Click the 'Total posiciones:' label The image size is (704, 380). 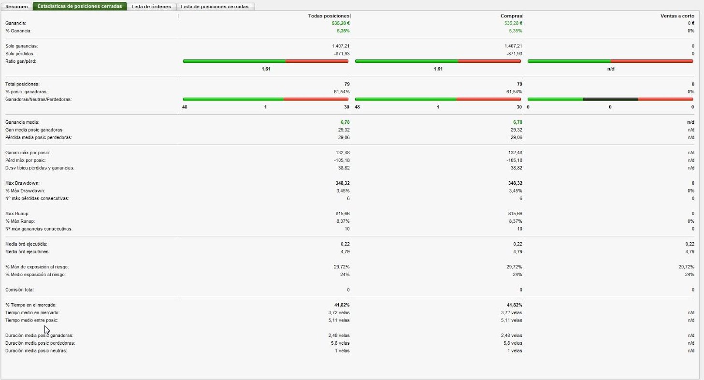(22, 84)
